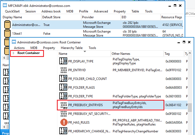Open the MDB menu in Root Container window
The width and height of the screenshot is (195, 135).
[x=34, y=48]
